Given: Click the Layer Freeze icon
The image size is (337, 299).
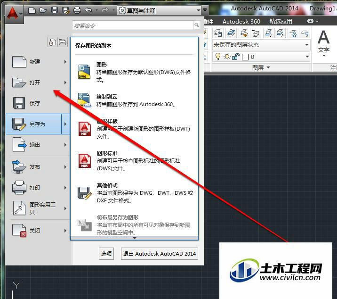Looking at the screenshot, I should (293, 33).
